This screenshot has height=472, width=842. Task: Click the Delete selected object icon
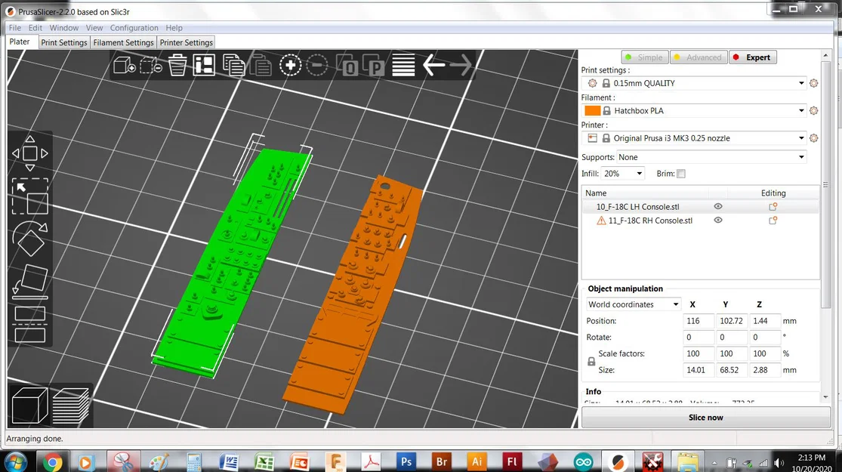151,66
